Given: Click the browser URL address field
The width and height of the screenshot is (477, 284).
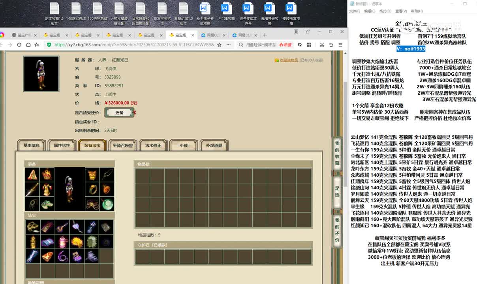Looking at the screenshot, I should coord(134,45).
